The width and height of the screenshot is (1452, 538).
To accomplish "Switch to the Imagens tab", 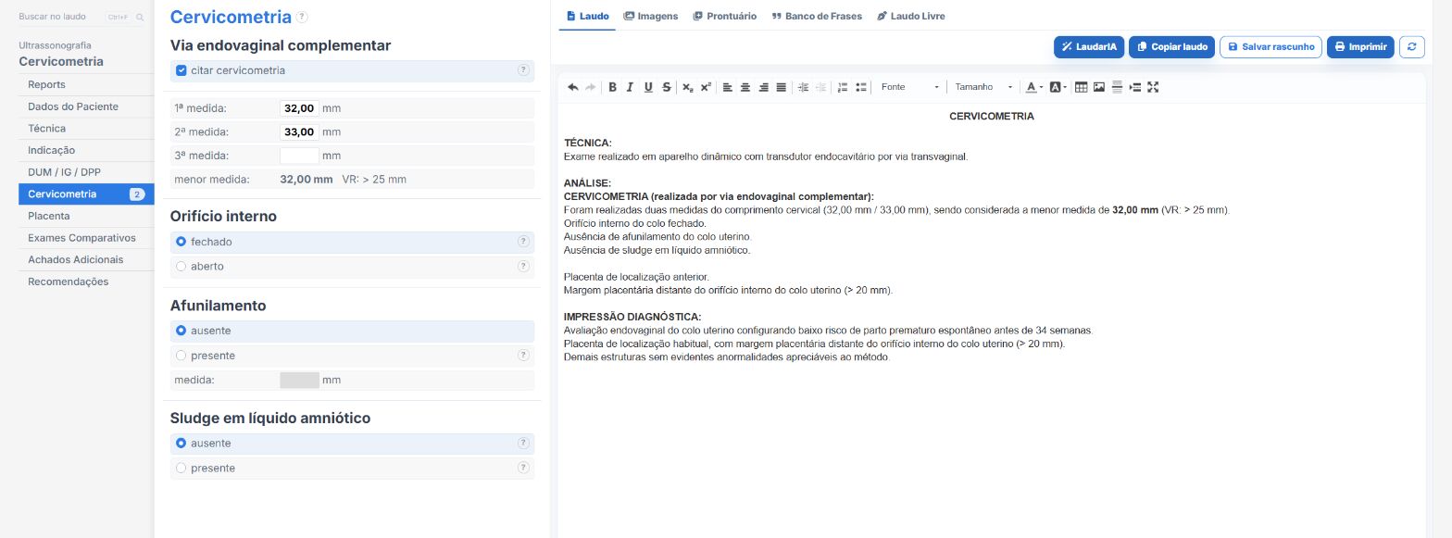I will pyautogui.click(x=651, y=16).
